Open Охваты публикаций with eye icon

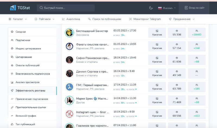pos(27,65)
